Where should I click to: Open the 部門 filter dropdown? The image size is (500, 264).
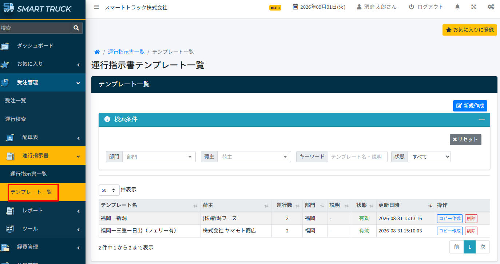(x=159, y=157)
